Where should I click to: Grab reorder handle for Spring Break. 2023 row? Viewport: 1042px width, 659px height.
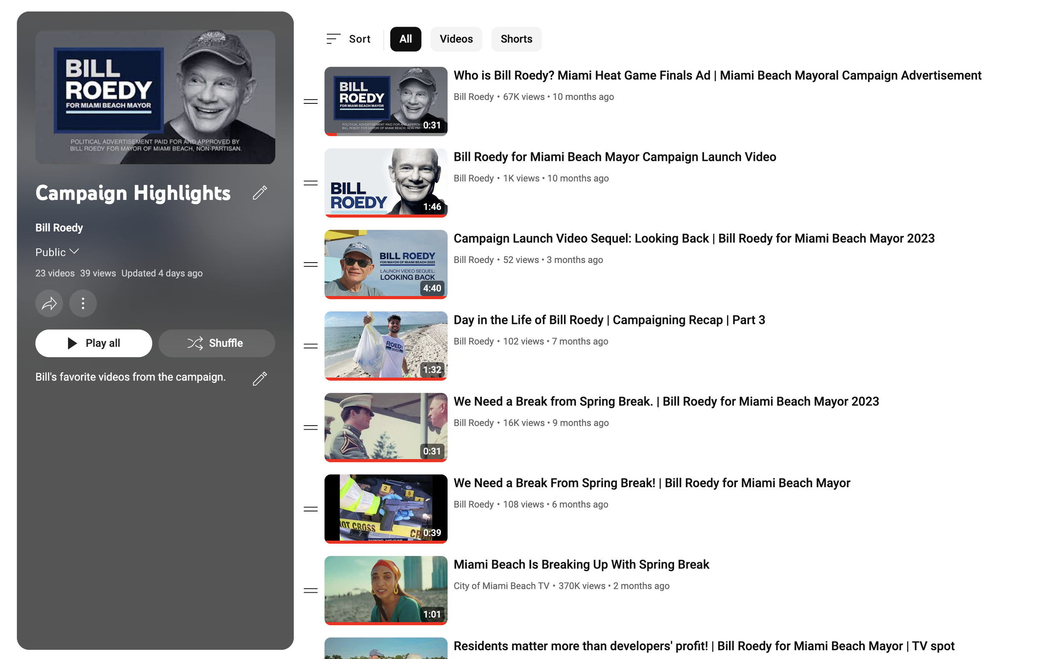pyautogui.click(x=310, y=428)
